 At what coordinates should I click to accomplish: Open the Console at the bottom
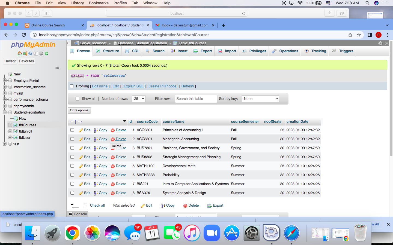pos(79,214)
